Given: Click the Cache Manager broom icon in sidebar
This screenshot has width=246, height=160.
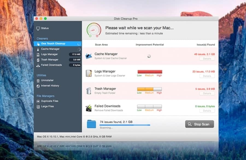Looking at the screenshot, I should click(x=38, y=49).
